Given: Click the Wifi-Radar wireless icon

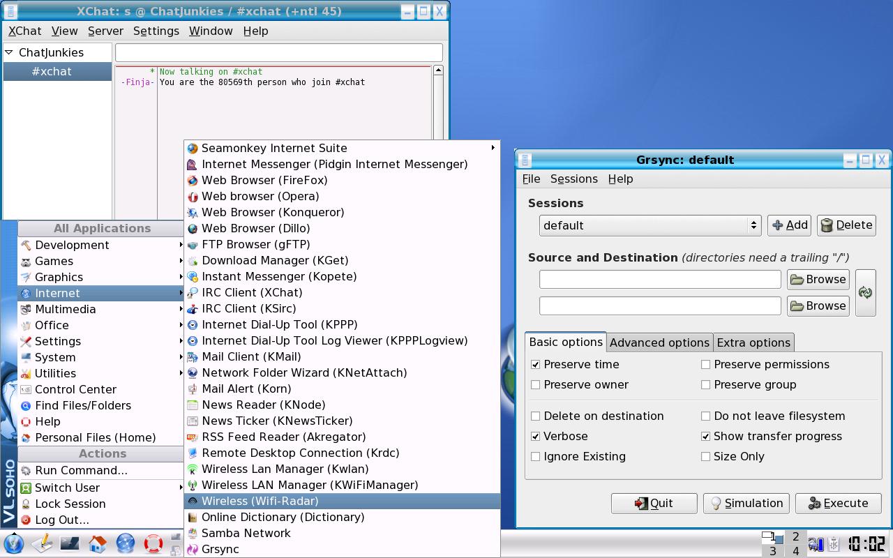Looking at the screenshot, I should [x=193, y=501].
